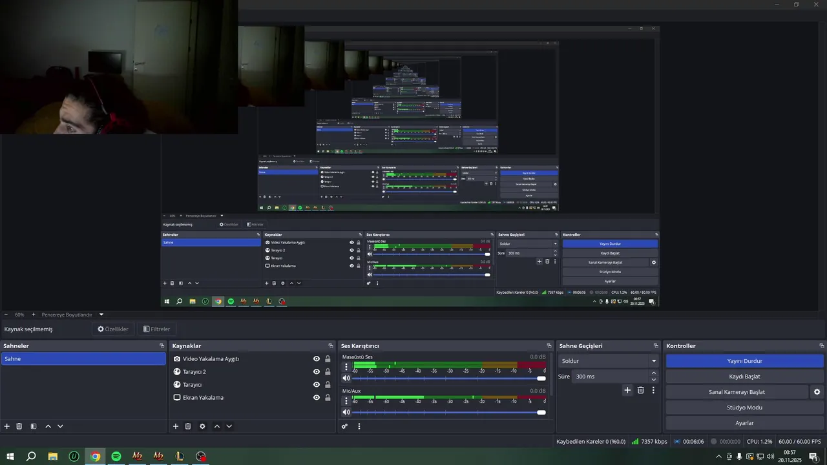Move scene down in the Sahneler panel
Viewport: 827px width, 465px height.
click(x=60, y=426)
